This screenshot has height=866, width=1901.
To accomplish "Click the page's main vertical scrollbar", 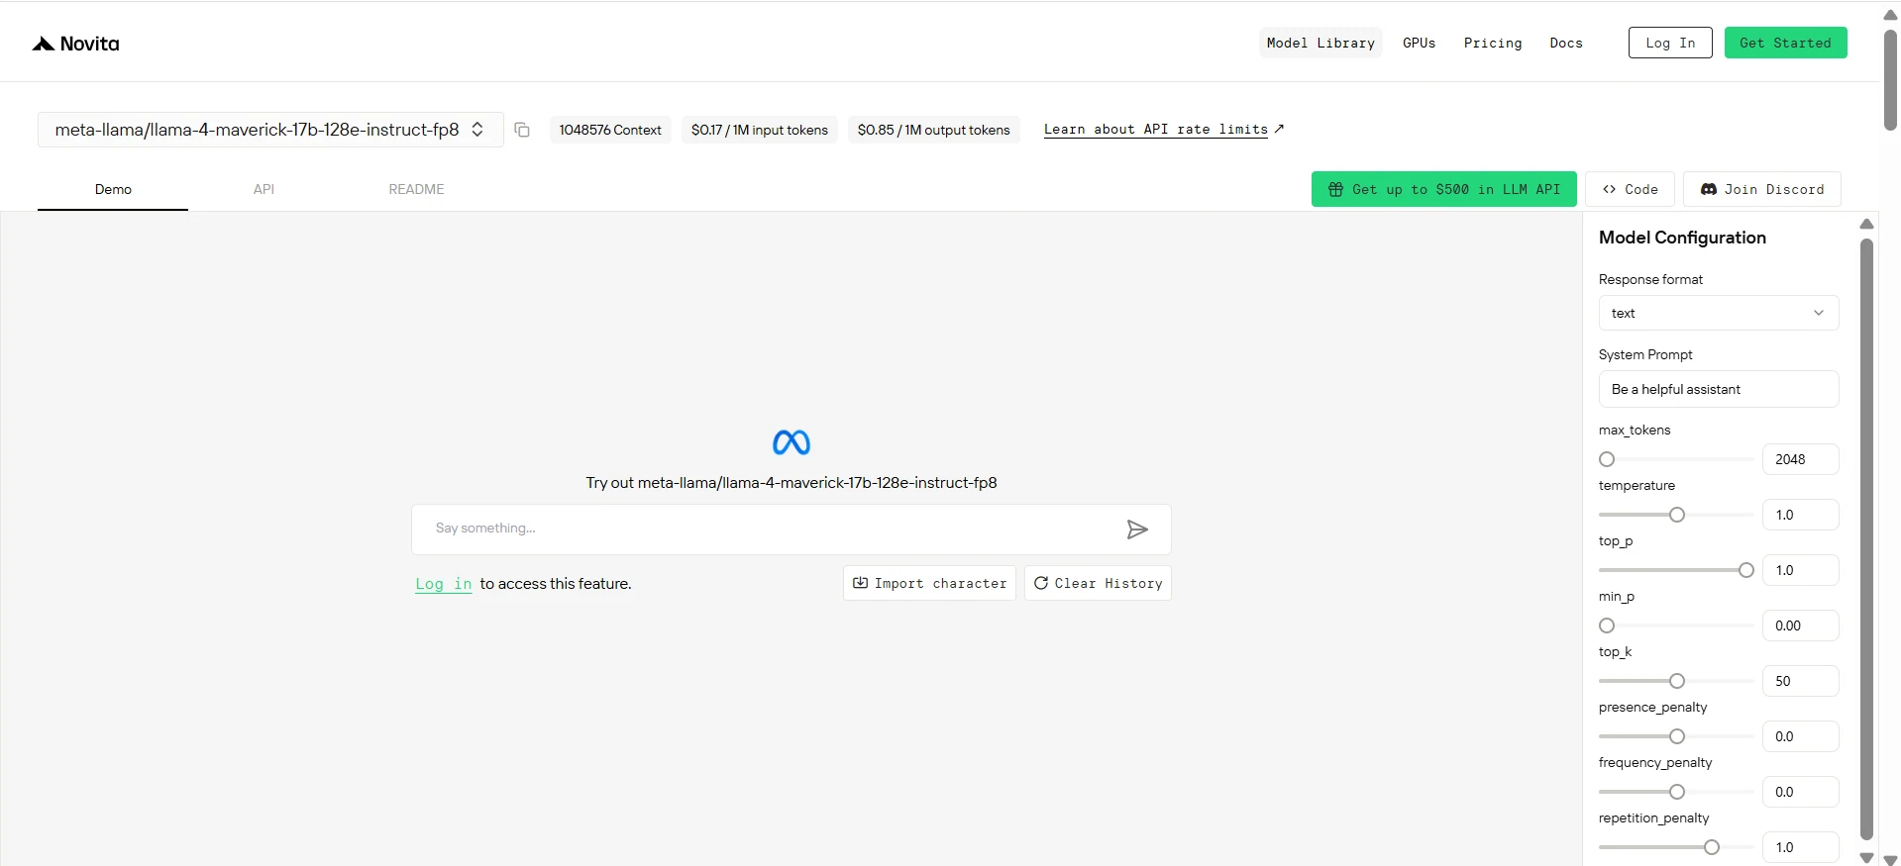I will (x=1890, y=79).
